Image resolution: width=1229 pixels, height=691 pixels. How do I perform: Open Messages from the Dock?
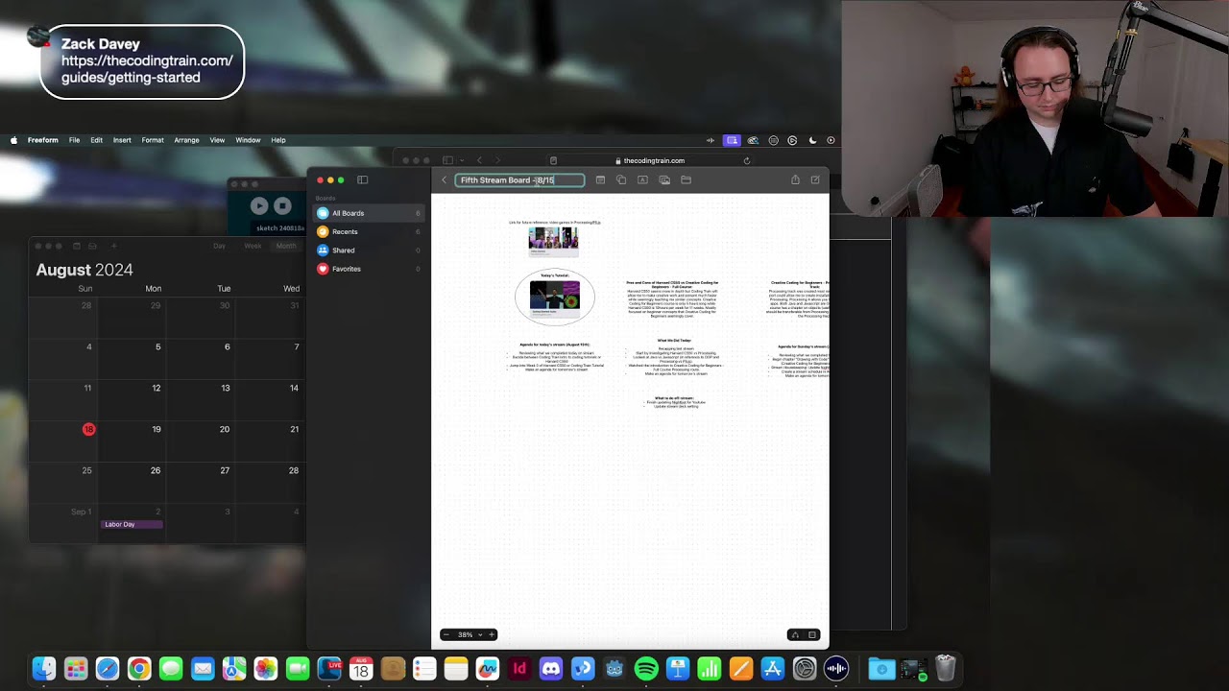point(171,669)
